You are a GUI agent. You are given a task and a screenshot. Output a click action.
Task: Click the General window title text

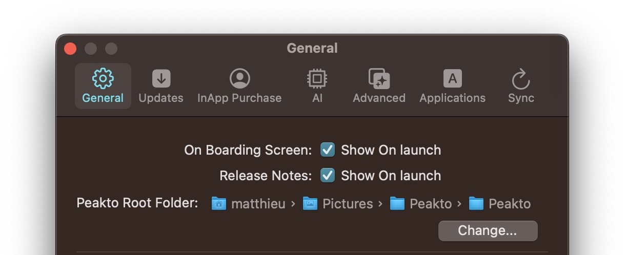click(x=312, y=48)
